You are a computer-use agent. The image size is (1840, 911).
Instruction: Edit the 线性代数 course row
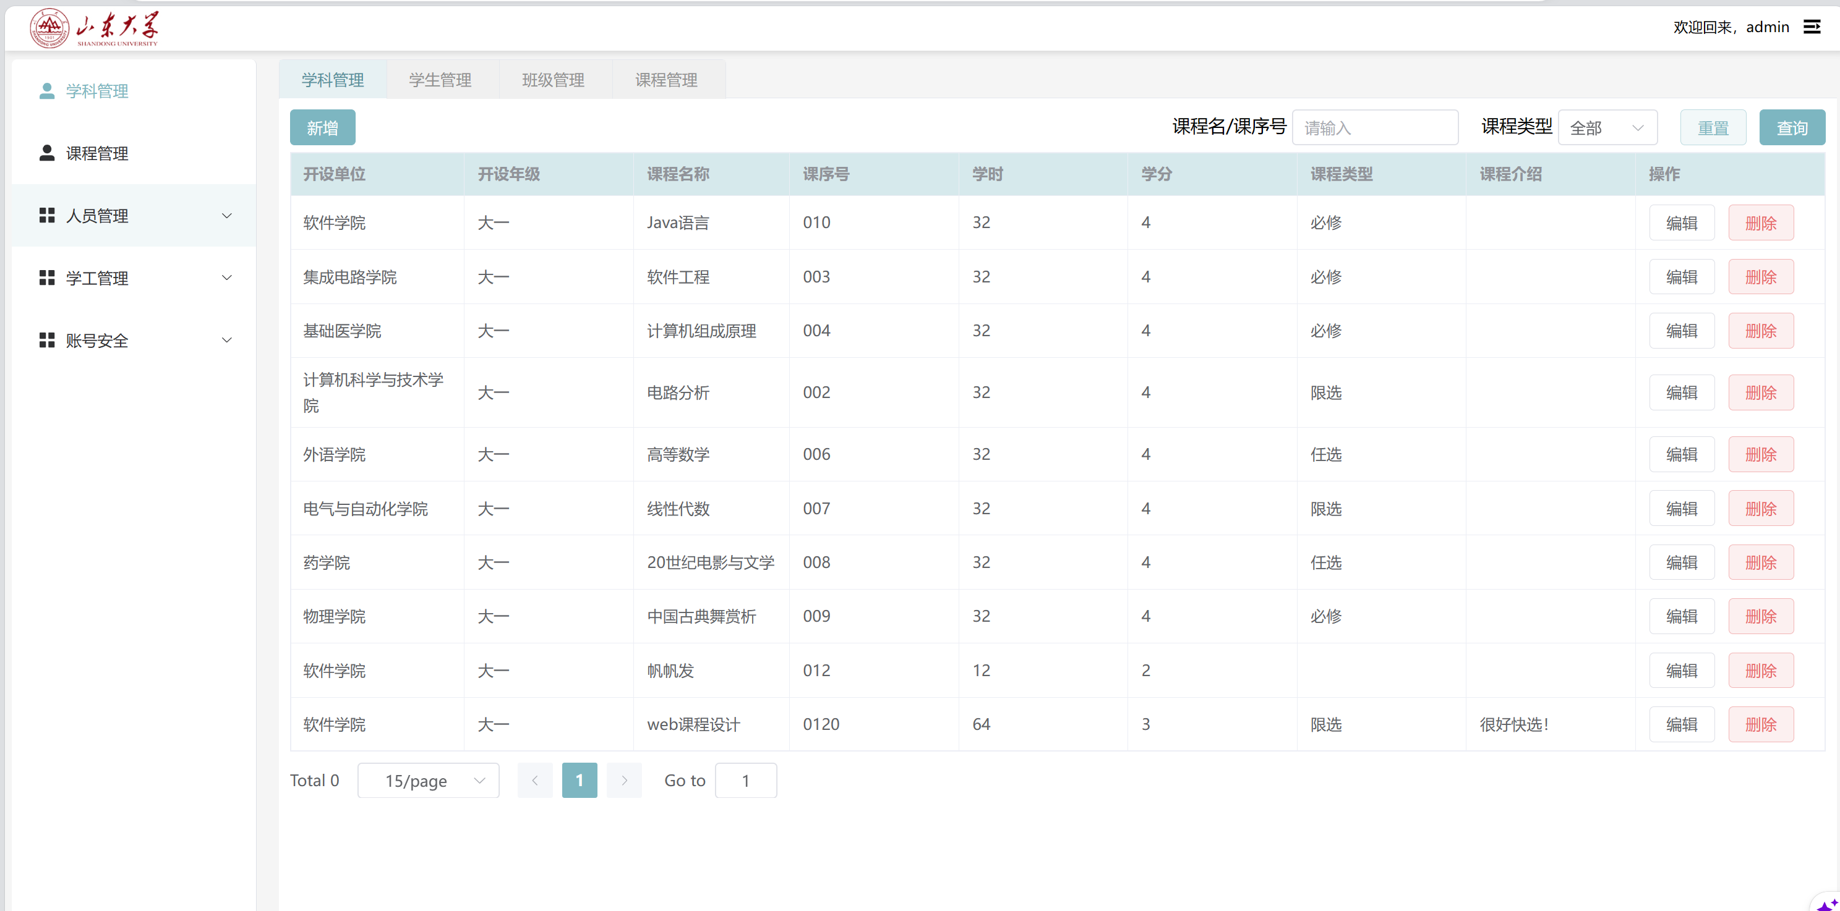1682,508
